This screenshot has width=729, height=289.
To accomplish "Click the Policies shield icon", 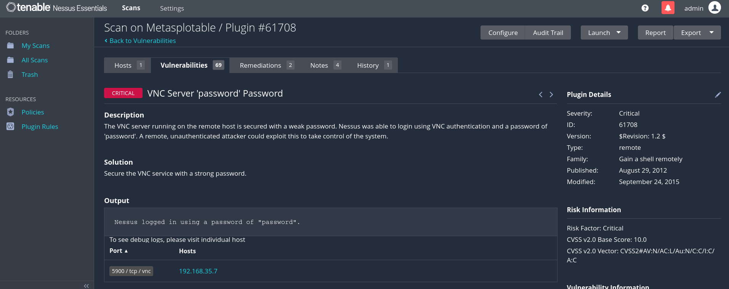I will 10,112.
